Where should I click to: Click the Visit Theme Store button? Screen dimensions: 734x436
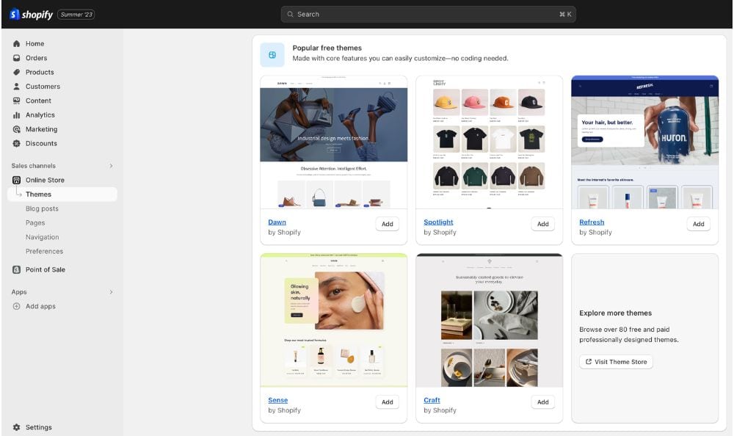(615, 362)
